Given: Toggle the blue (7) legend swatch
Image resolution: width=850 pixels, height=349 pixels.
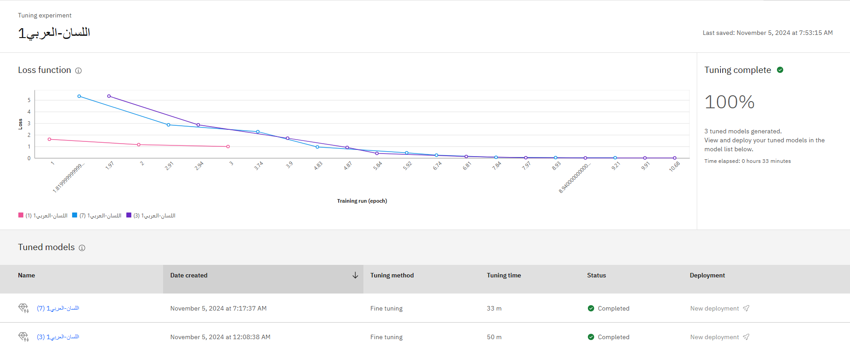Looking at the screenshot, I should coord(75,215).
